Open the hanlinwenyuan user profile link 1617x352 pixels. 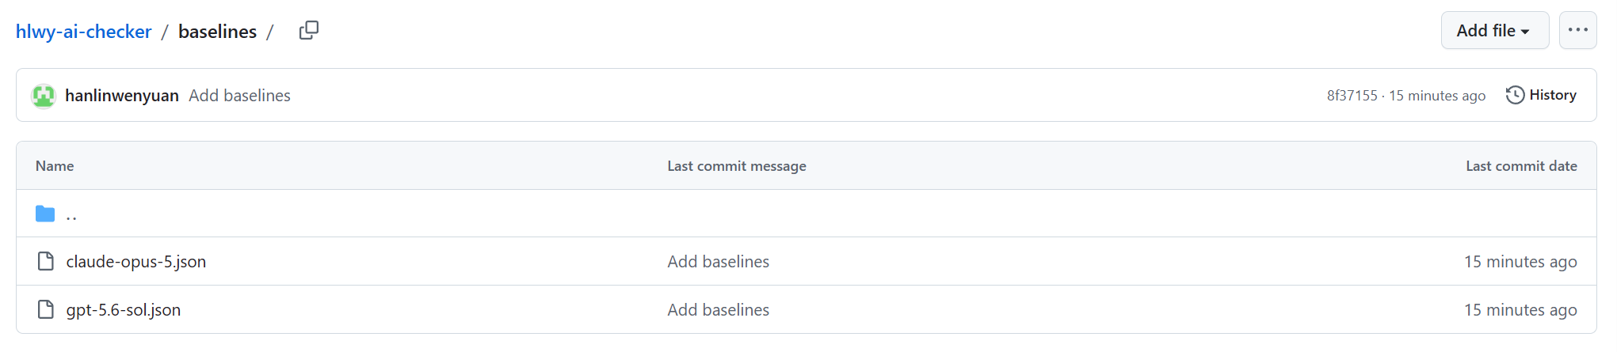[122, 96]
